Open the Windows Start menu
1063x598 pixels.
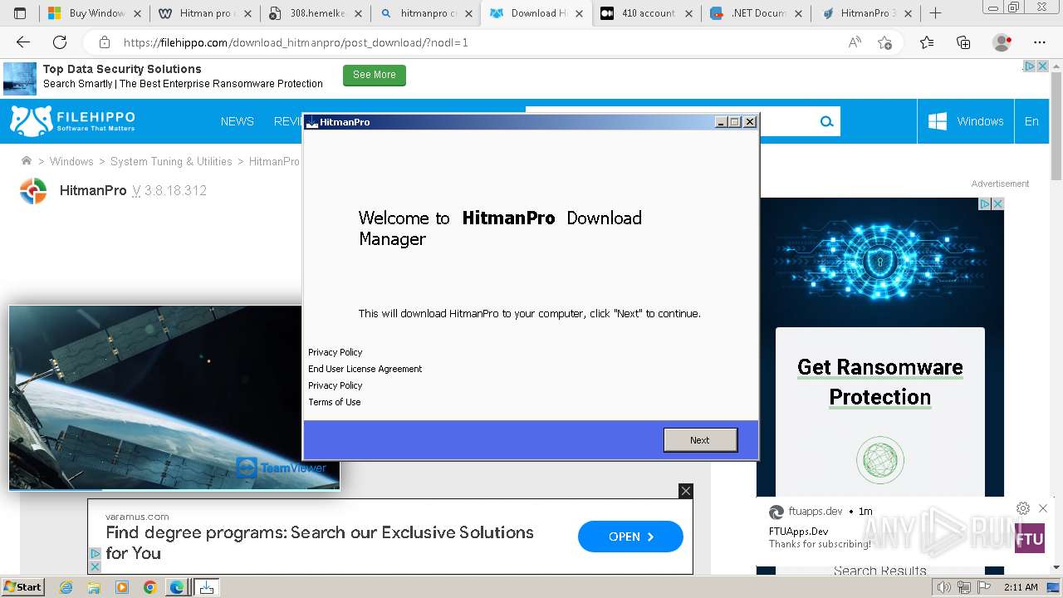(x=23, y=587)
